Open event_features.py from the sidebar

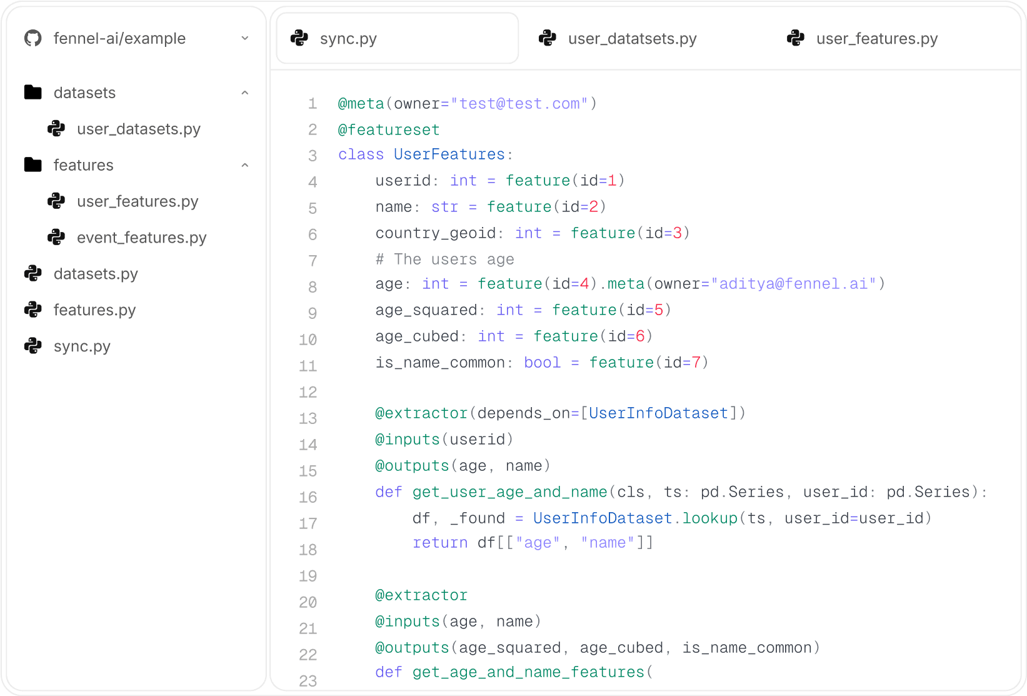[141, 238]
